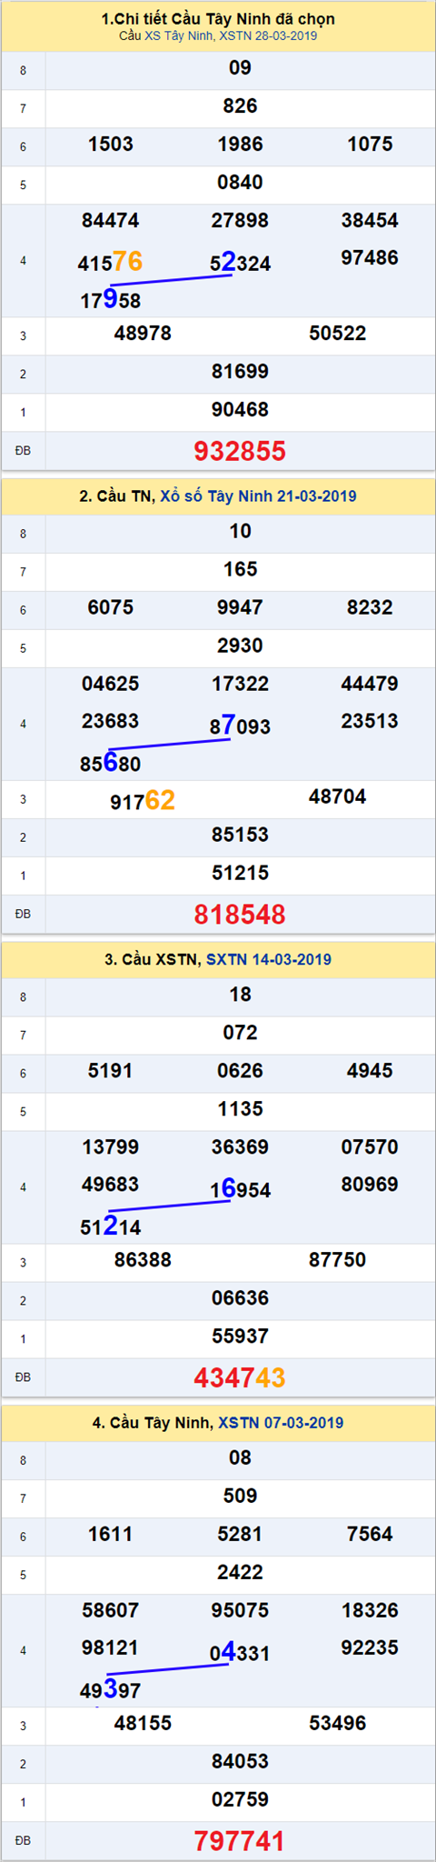Click number 4945

370,1071
